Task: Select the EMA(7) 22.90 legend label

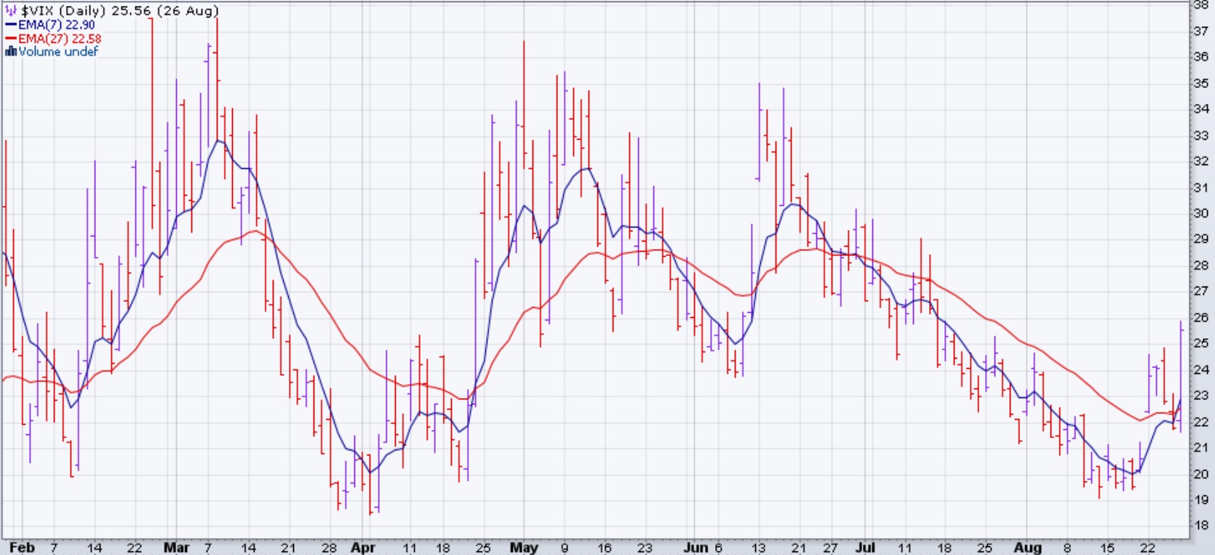Action: point(57,25)
